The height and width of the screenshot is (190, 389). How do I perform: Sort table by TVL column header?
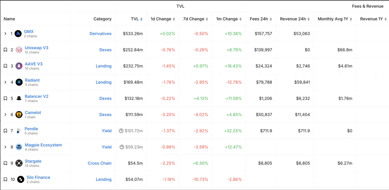click(136, 19)
